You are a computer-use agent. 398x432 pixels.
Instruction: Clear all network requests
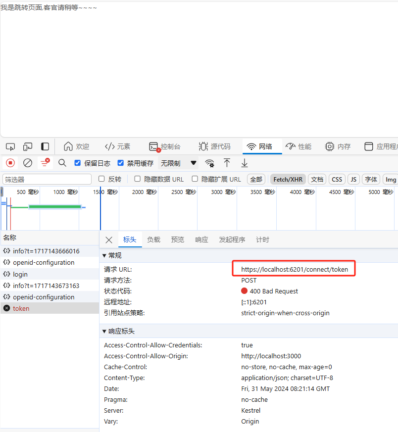point(27,163)
